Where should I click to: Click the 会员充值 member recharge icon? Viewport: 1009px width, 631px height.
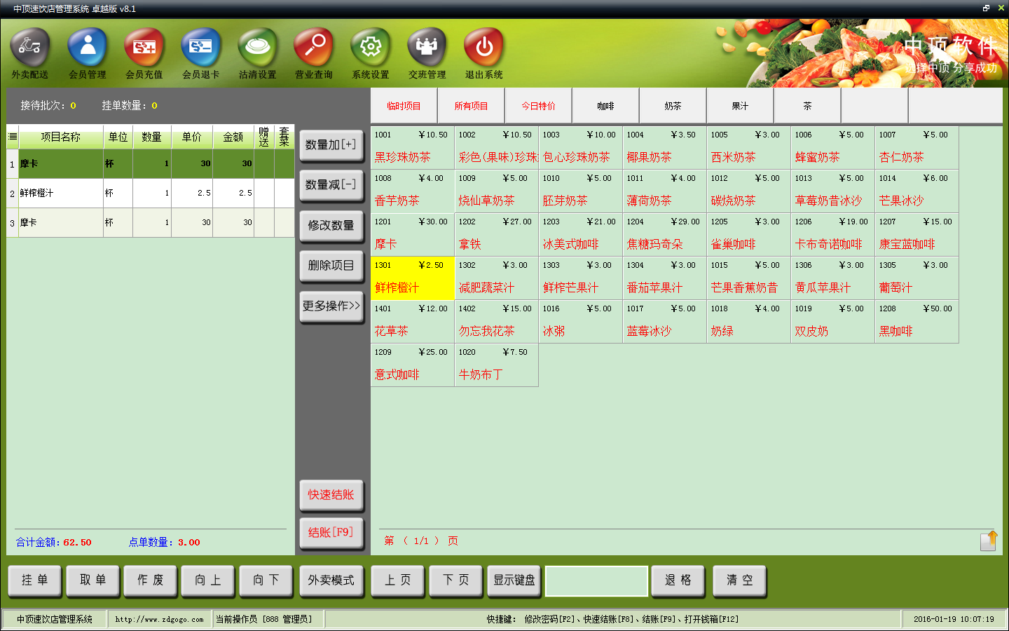tap(144, 48)
